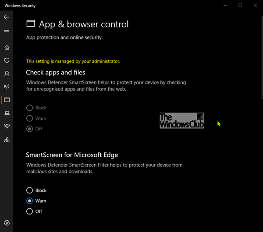Image resolution: width=263 pixels, height=232 pixels.
Task: Click The Windows Club logo image
Action: (182, 121)
